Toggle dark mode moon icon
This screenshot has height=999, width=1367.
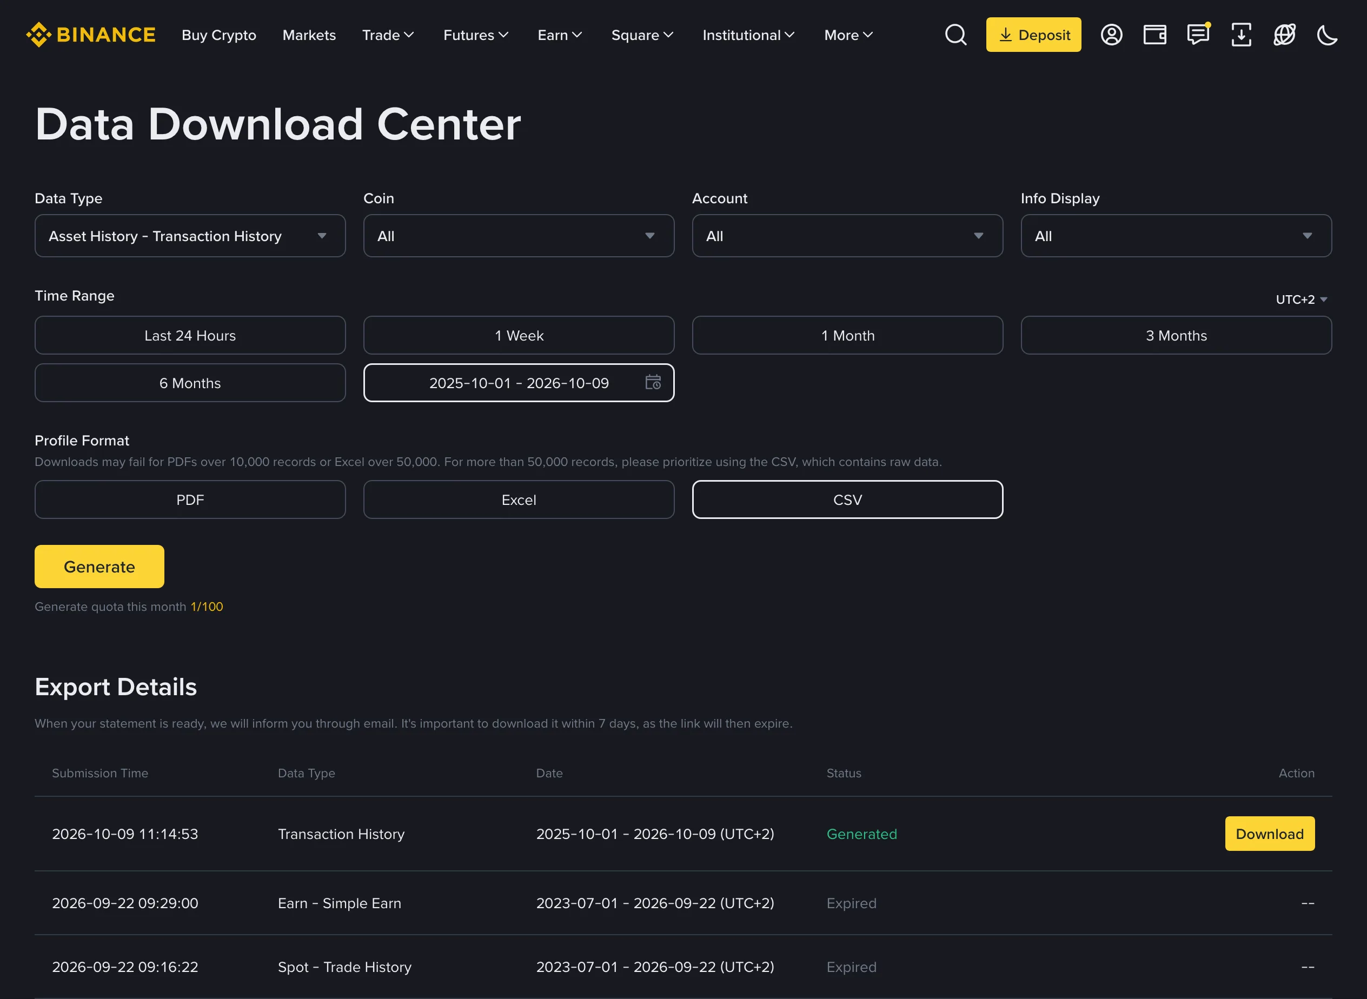point(1327,35)
